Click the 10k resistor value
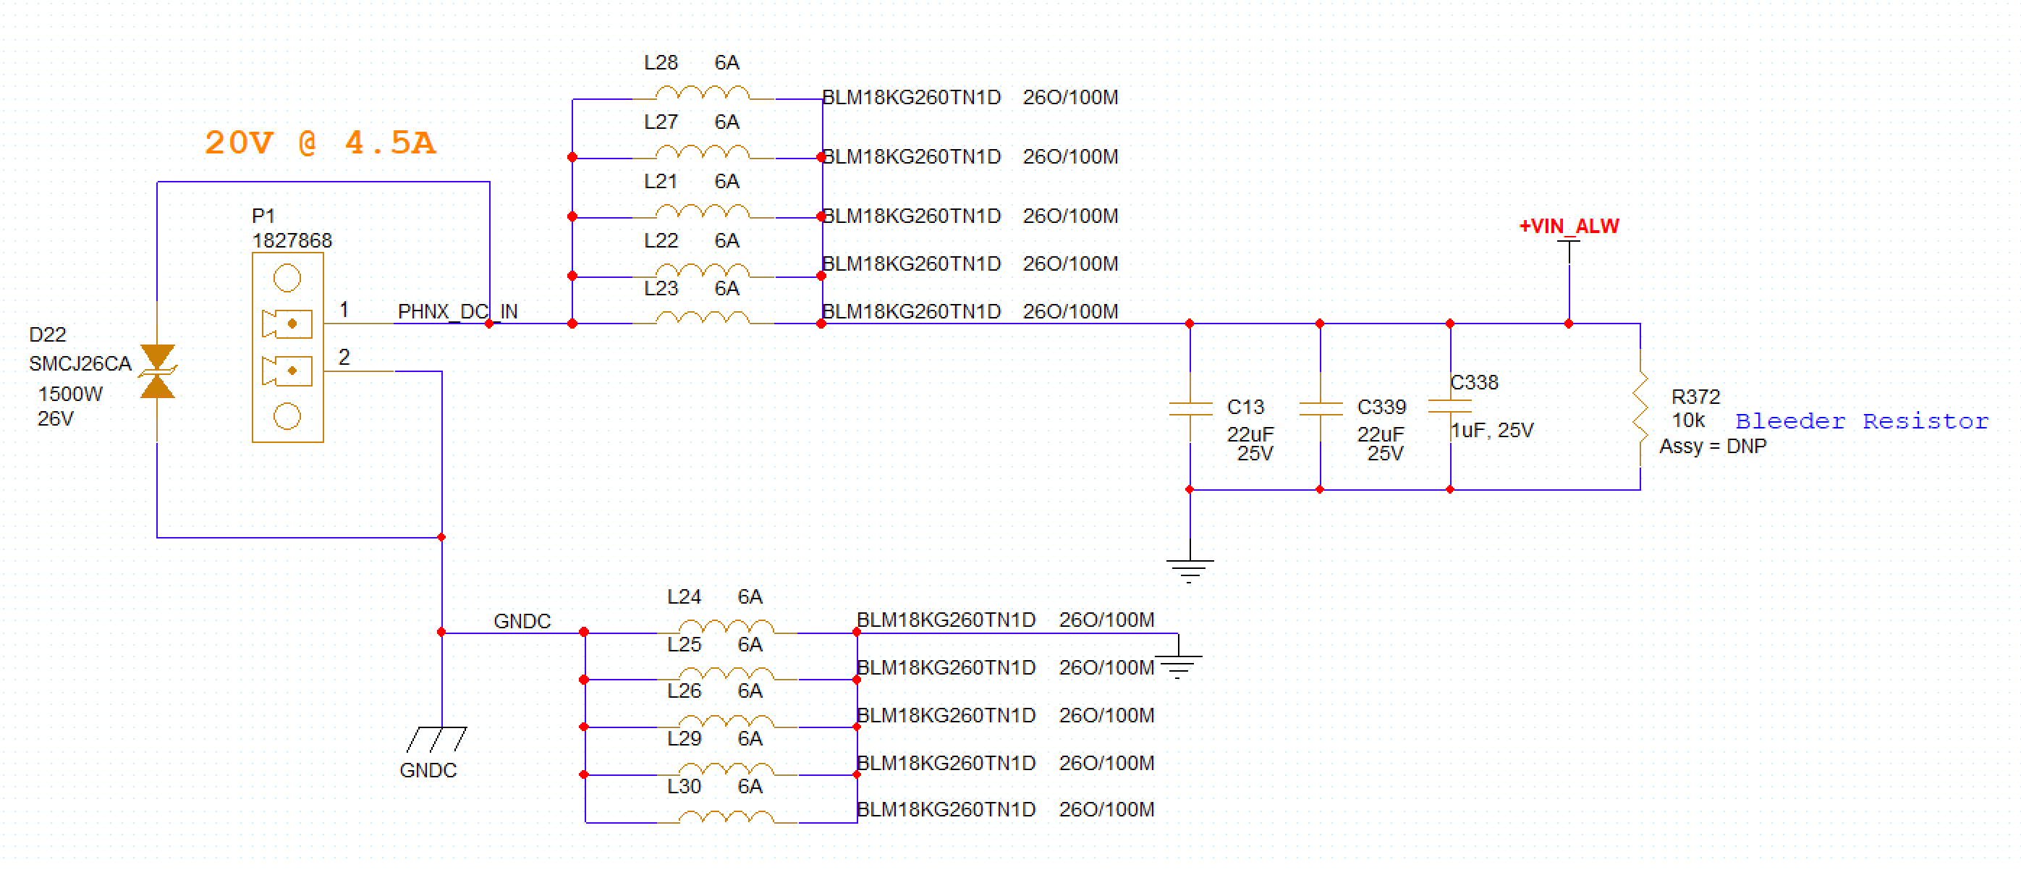This screenshot has width=2021, height=870. [x=1688, y=421]
